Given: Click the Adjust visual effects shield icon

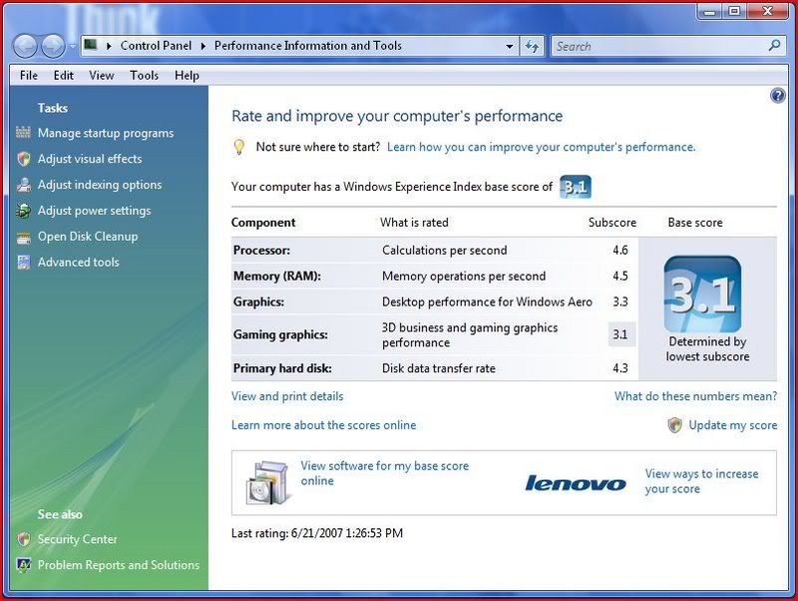Looking at the screenshot, I should coord(23,159).
